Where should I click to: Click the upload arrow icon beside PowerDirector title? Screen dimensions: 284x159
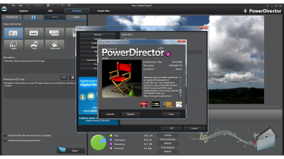245,11
